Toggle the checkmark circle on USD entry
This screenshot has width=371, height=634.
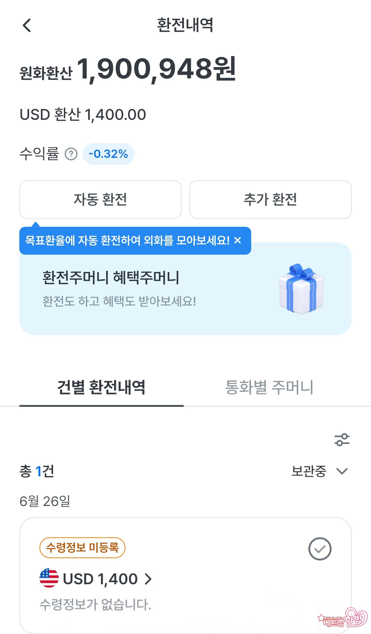[x=320, y=549]
